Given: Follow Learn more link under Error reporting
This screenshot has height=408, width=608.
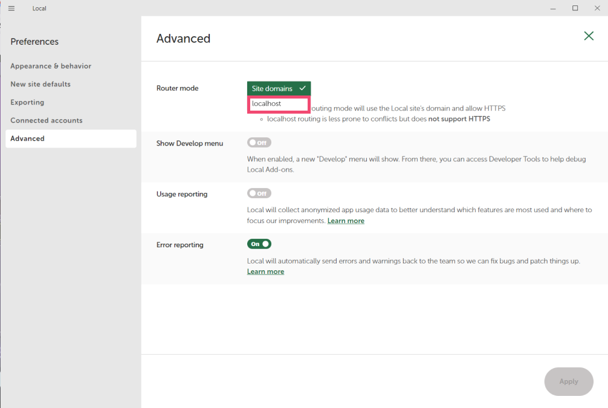Looking at the screenshot, I should tap(265, 272).
